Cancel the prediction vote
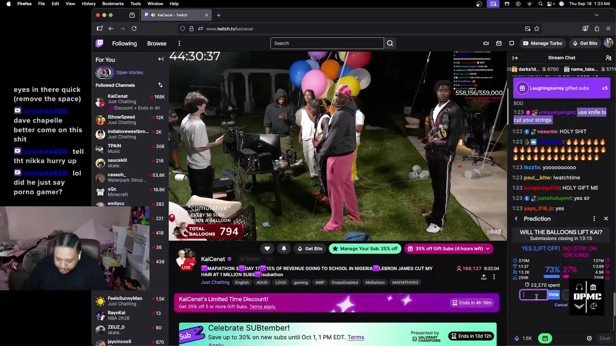Screen dimensions: 616x346 pos(561,305)
